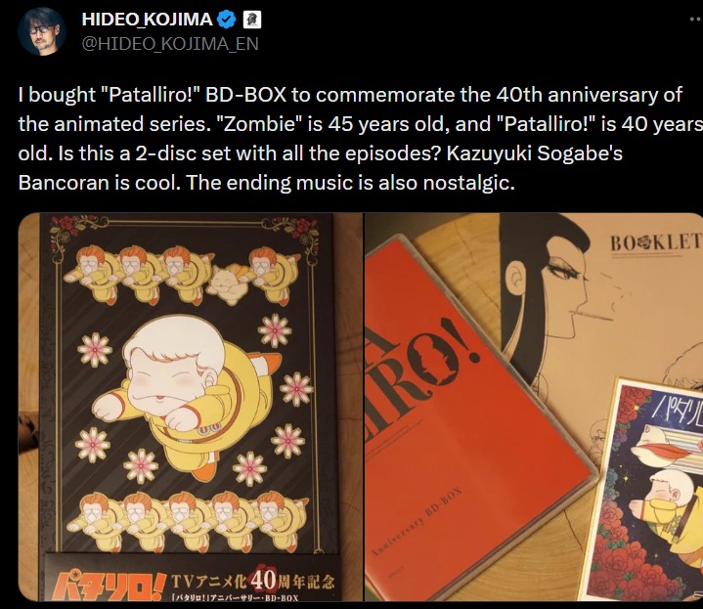Open the HIDEO_KOJIMA display name link

coord(147,20)
